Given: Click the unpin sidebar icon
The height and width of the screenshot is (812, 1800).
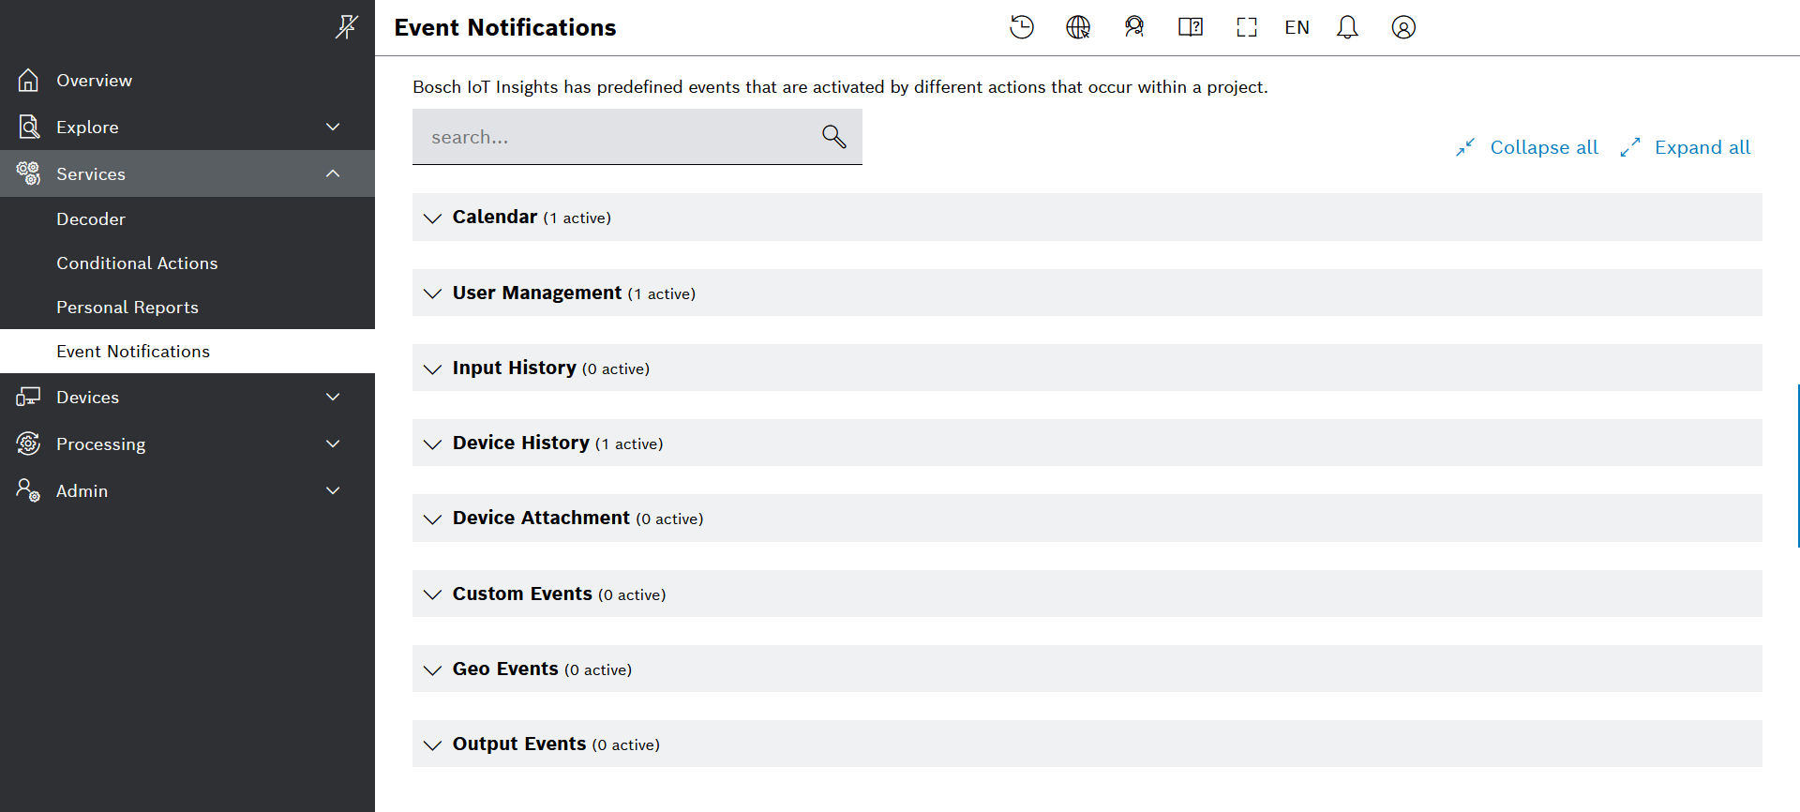Looking at the screenshot, I should point(346,27).
